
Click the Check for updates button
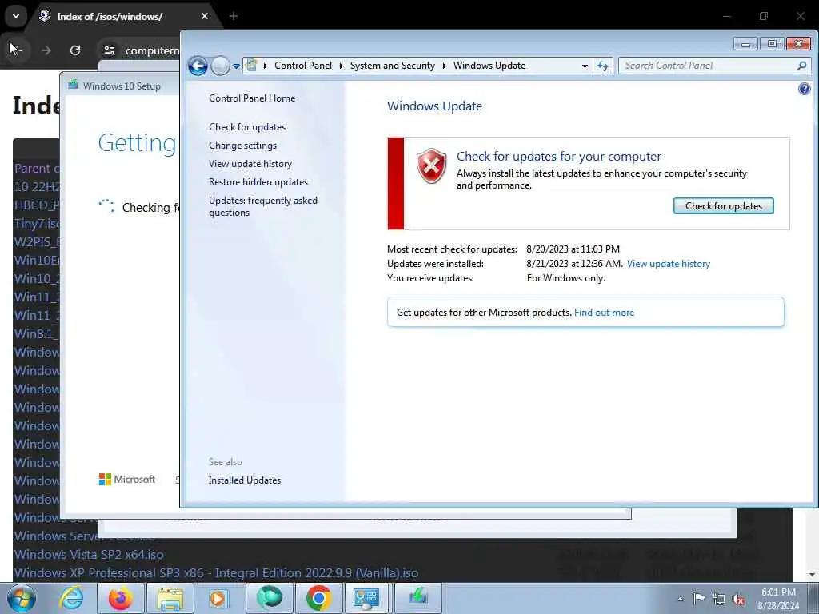723,206
